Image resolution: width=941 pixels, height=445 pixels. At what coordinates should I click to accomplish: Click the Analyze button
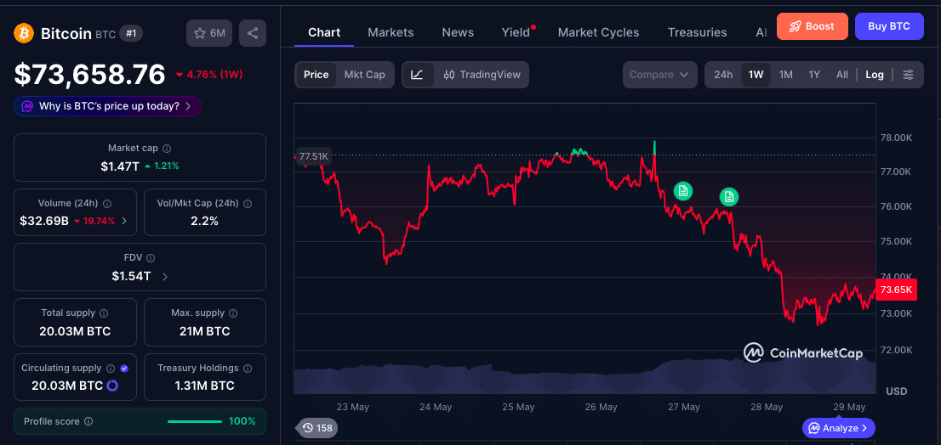838,428
